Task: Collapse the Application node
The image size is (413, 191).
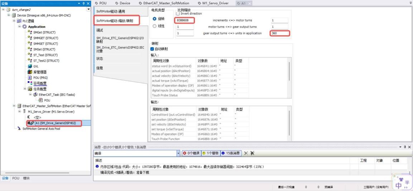Action: click(19, 26)
